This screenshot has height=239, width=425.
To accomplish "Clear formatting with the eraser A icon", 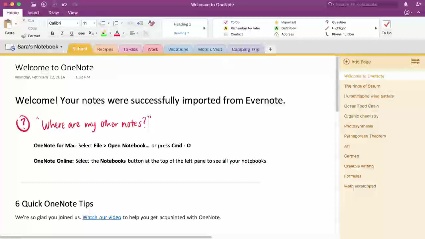I will 151,23.
